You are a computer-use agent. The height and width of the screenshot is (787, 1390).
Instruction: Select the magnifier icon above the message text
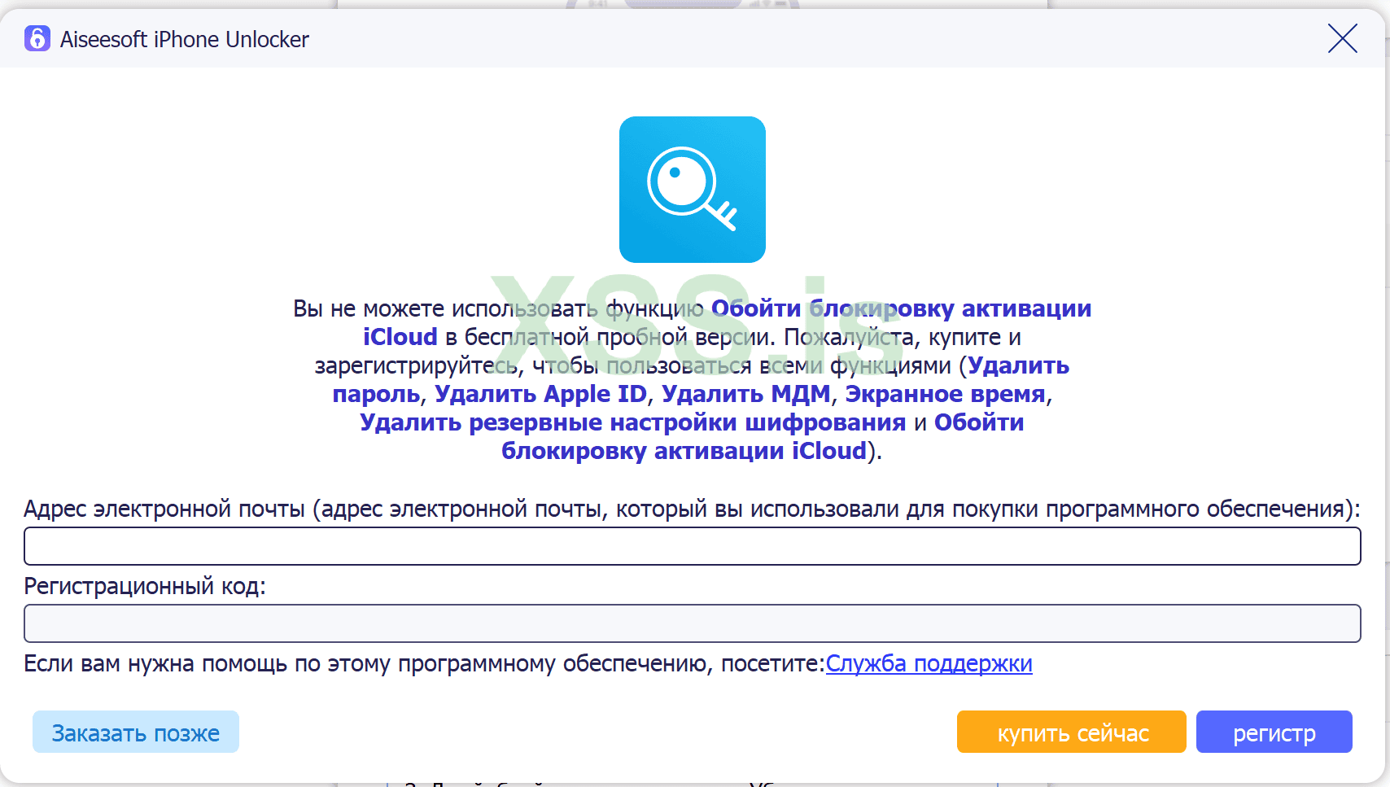[x=692, y=189]
